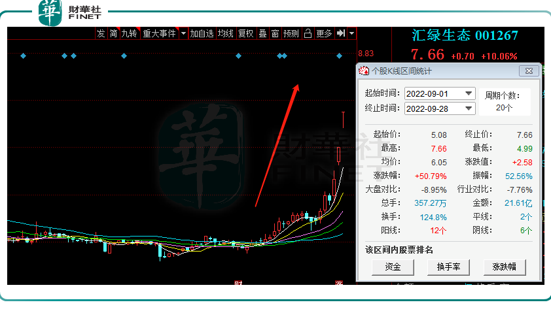Open the 更多 menu
This screenshot has width=551, height=311.
pyautogui.click(x=324, y=33)
